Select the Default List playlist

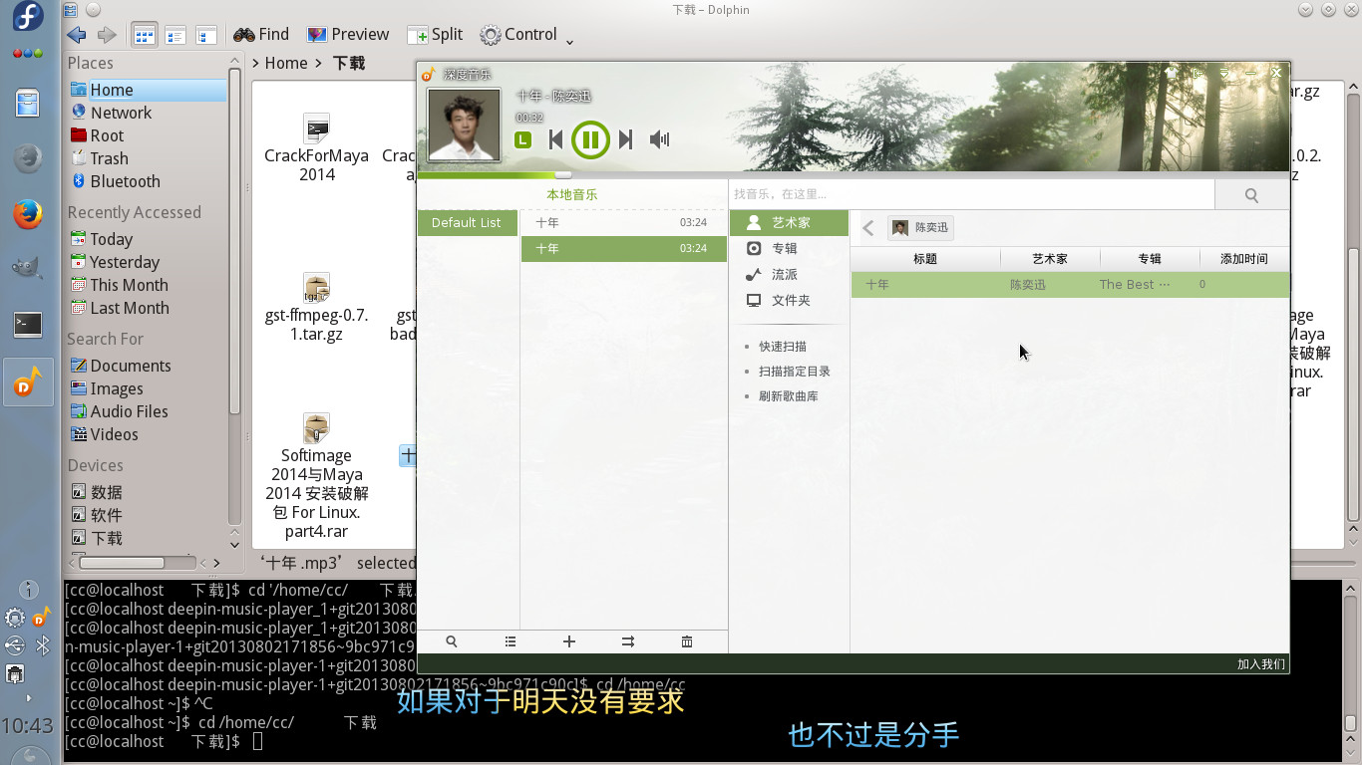[467, 223]
